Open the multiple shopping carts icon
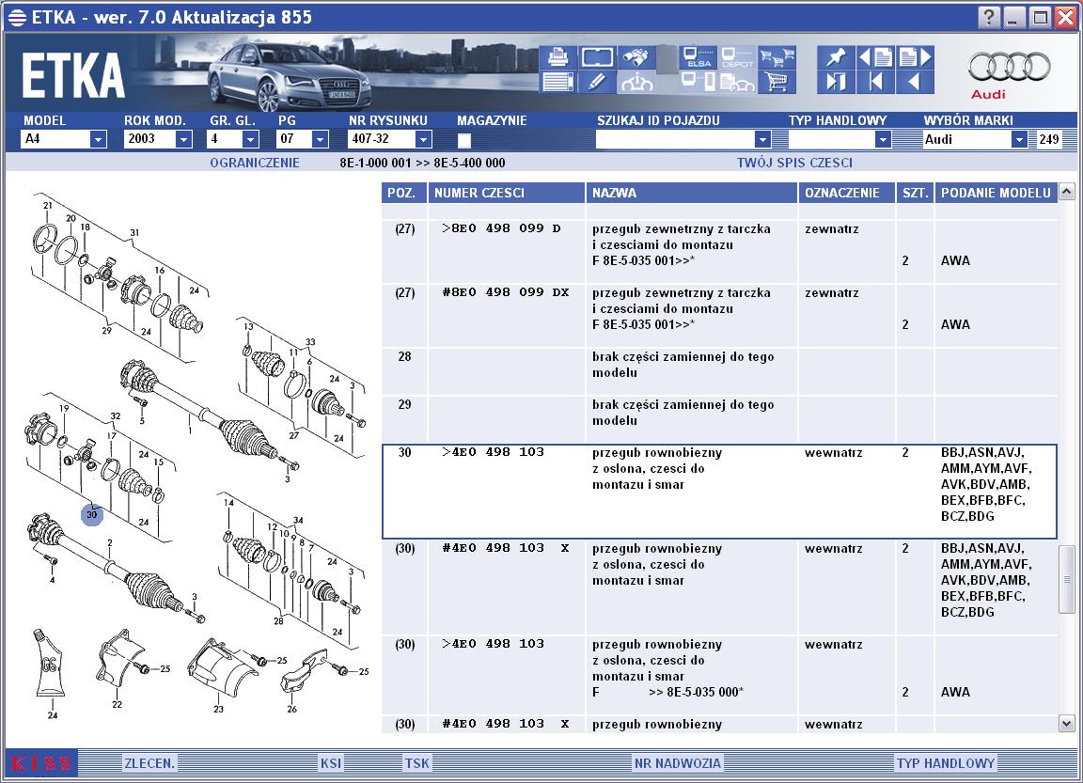Screen dimensions: 1083x783 pyautogui.click(x=777, y=56)
